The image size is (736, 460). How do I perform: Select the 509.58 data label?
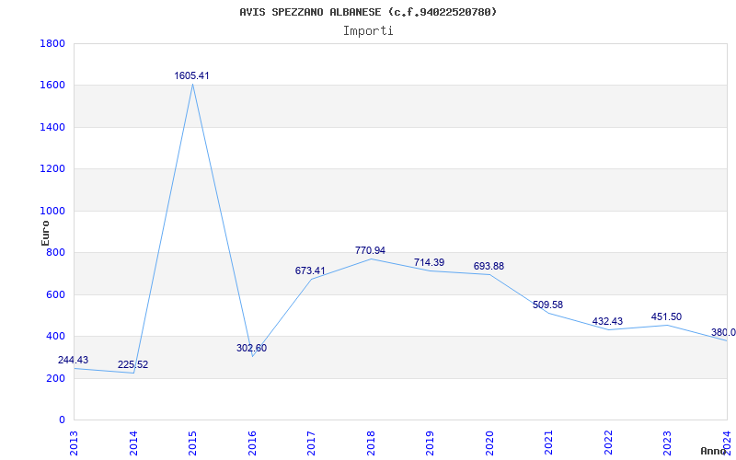(547, 305)
